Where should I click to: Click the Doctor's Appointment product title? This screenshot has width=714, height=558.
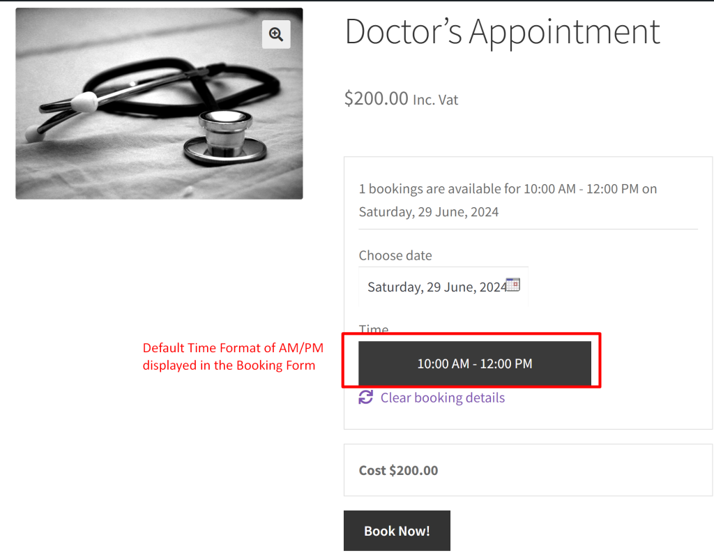502,32
